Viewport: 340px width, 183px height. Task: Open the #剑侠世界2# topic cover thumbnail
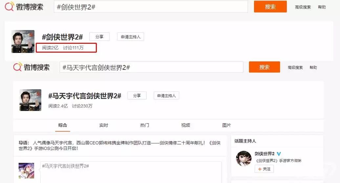coord(23,42)
